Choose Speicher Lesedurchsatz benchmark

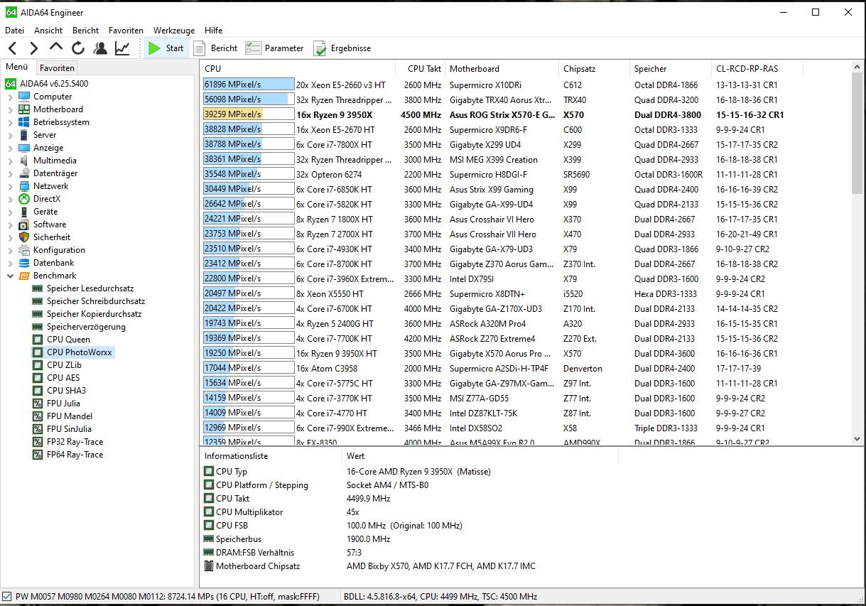coord(90,288)
